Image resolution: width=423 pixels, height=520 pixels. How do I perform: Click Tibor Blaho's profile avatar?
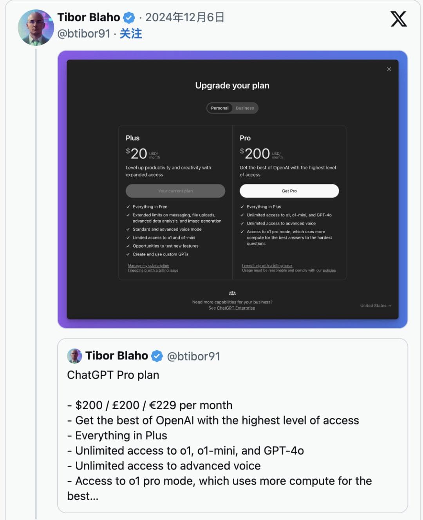(36, 27)
